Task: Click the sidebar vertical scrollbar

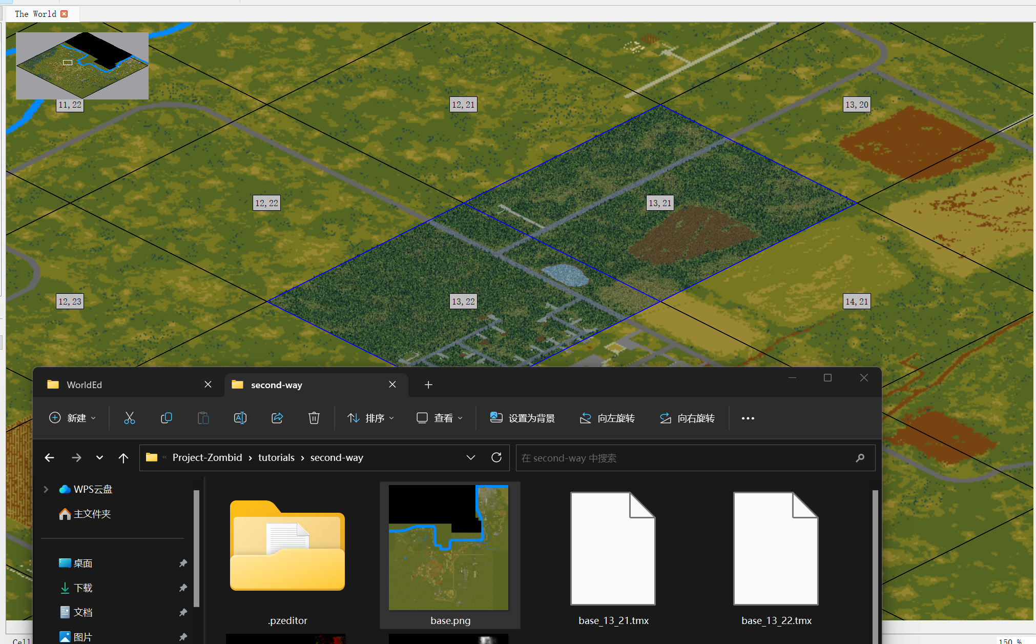Action: (x=196, y=549)
